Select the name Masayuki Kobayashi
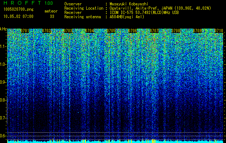This screenshot has height=143, width=226. [x=129, y=4]
